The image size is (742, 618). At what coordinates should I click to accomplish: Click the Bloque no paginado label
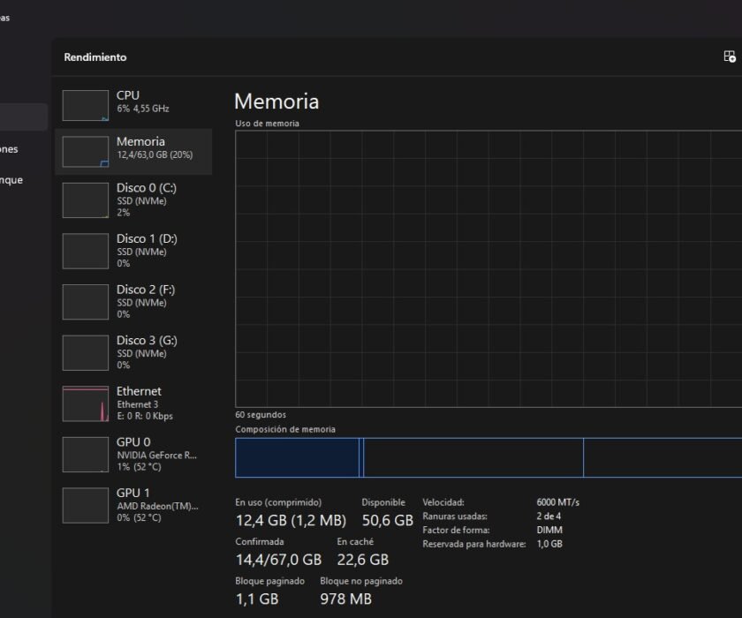click(x=361, y=581)
